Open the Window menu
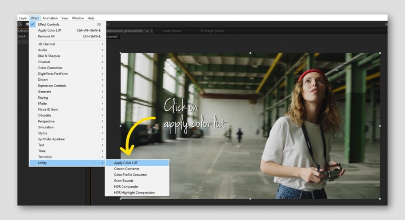405x220 pixels. tap(78, 18)
